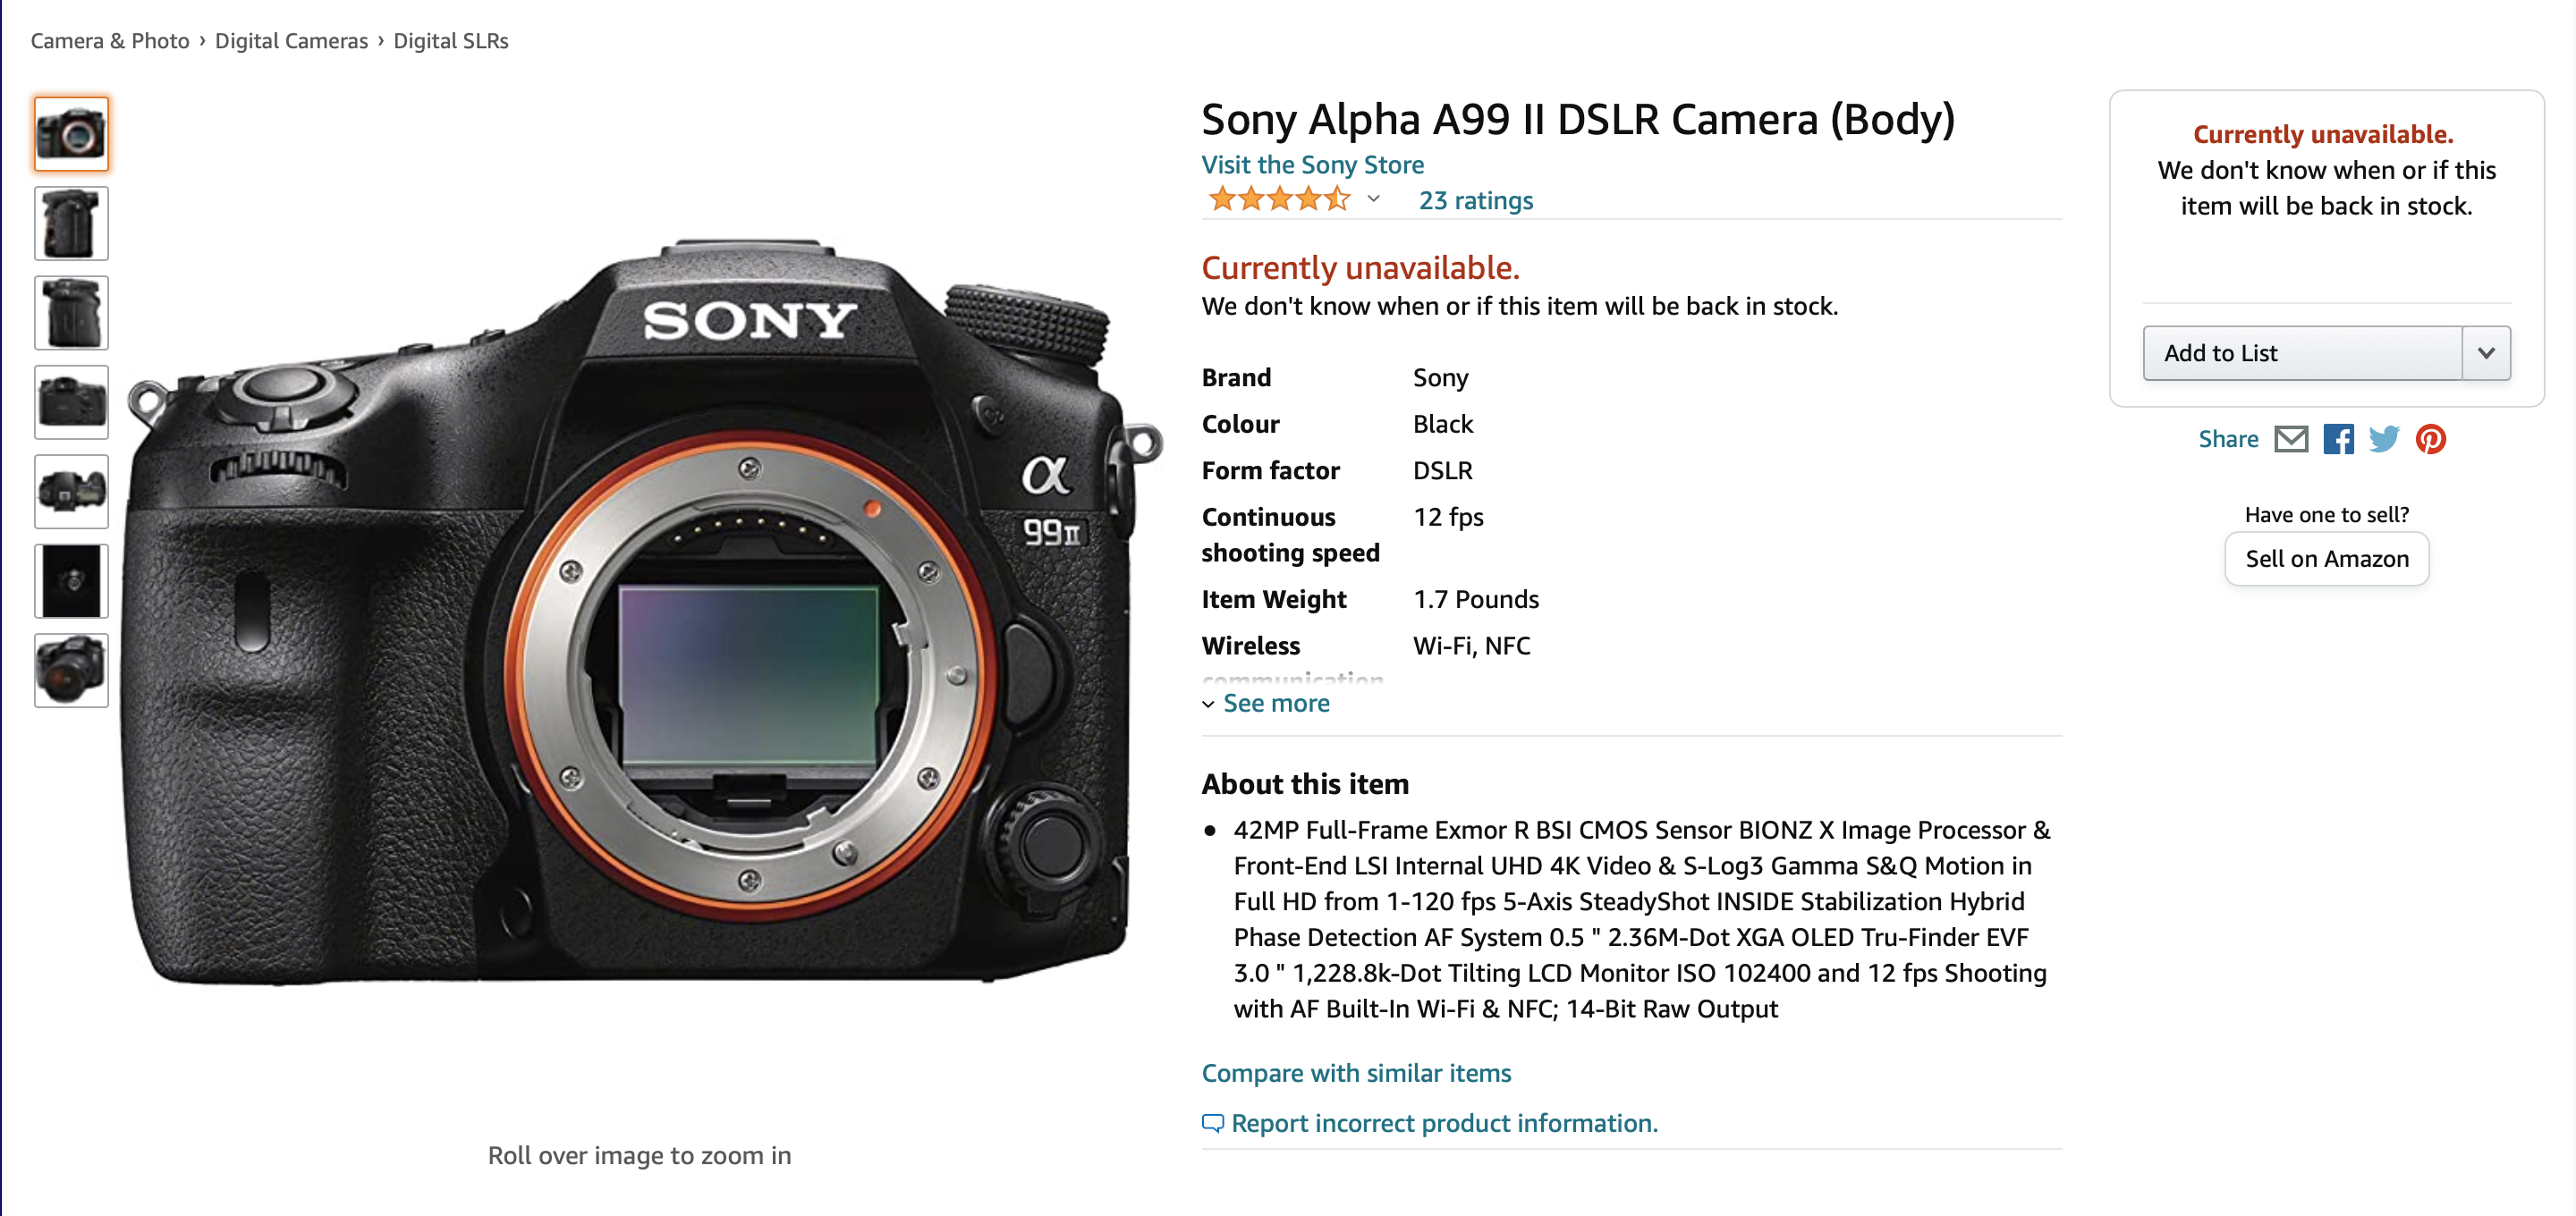Image resolution: width=2576 pixels, height=1216 pixels.
Task: Click the report speech bubble icon
Action: [x=1212, y=1123]
